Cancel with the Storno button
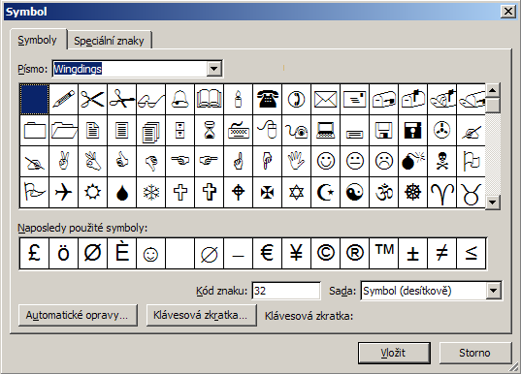 pos(474,353)
